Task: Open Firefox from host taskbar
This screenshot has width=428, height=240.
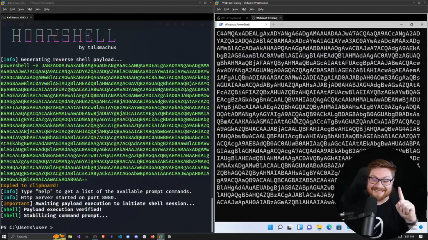Action: pos(153,237)
